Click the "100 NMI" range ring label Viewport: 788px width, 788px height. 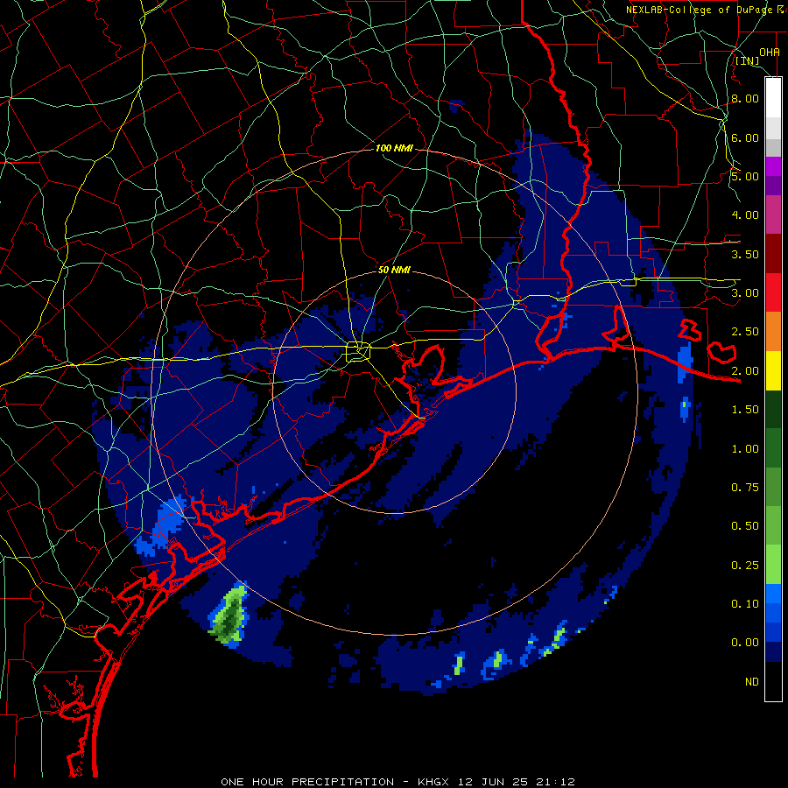coord(394,148)
